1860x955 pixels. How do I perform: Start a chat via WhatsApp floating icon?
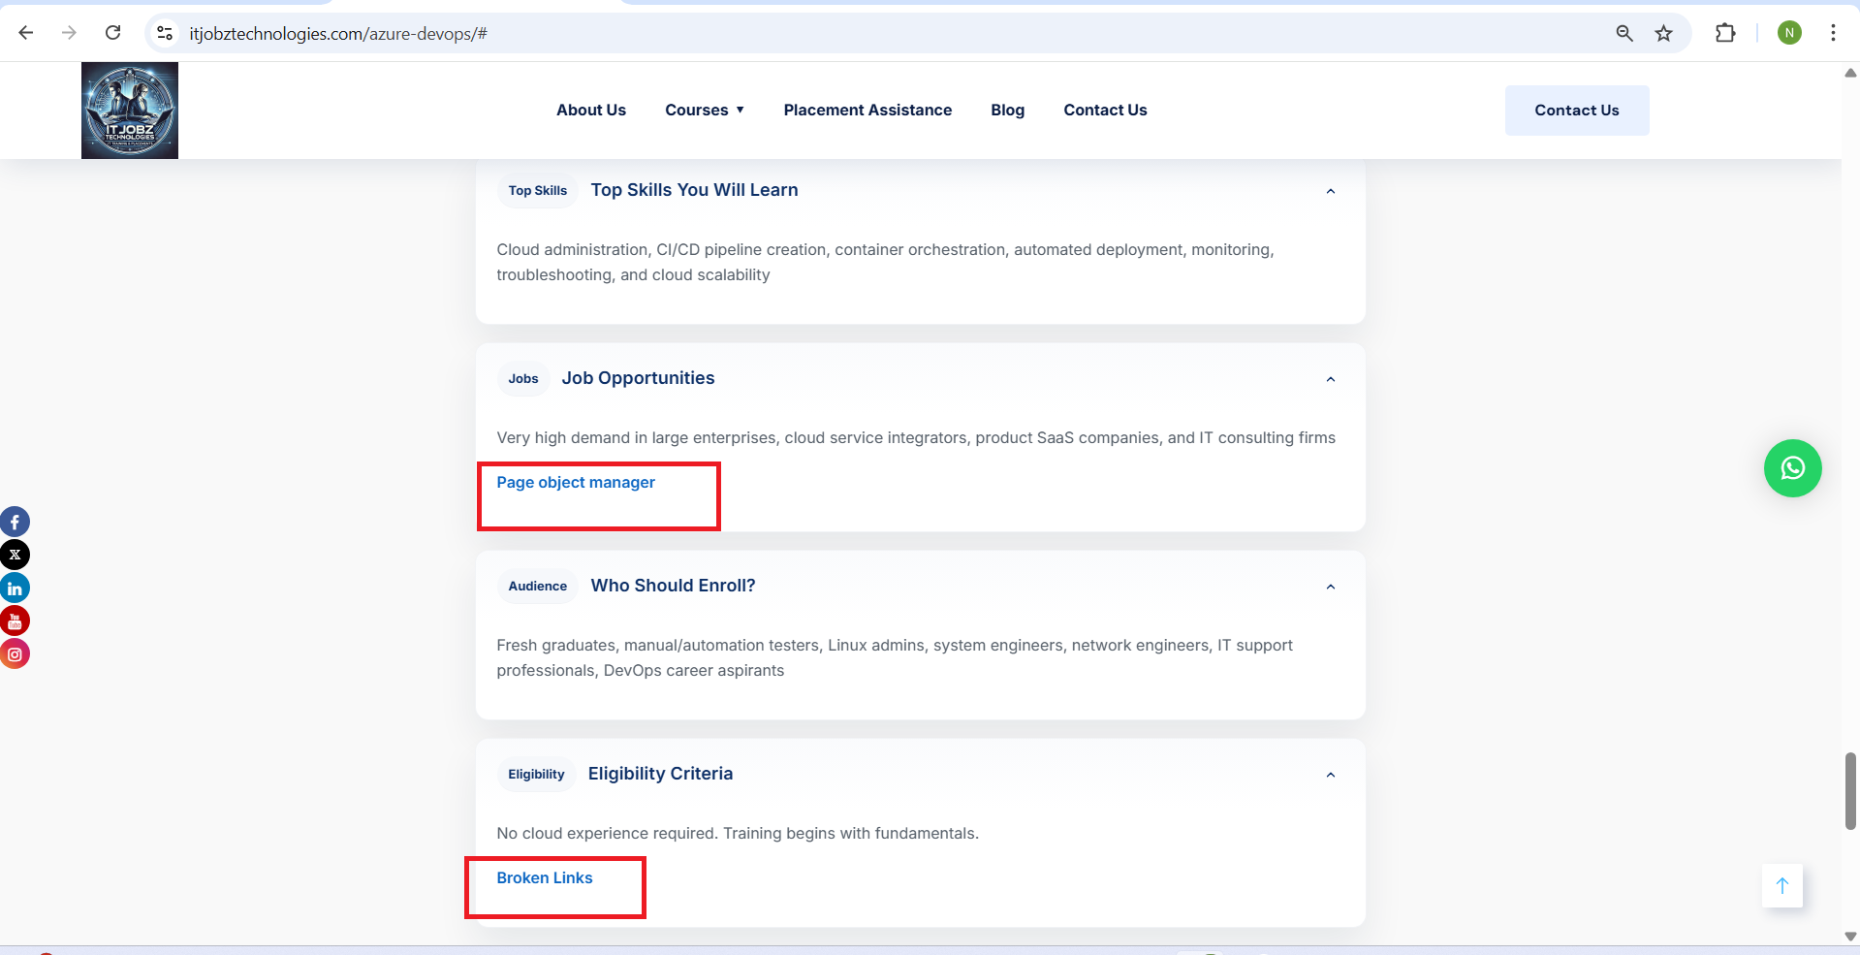tap(1792, 468)
